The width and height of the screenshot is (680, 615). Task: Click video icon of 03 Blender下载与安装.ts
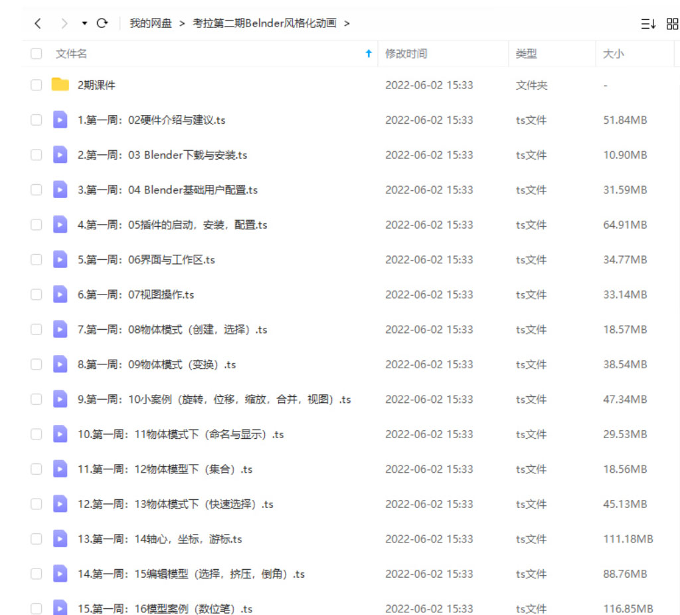pyautogui.click(x=60, y=154)
